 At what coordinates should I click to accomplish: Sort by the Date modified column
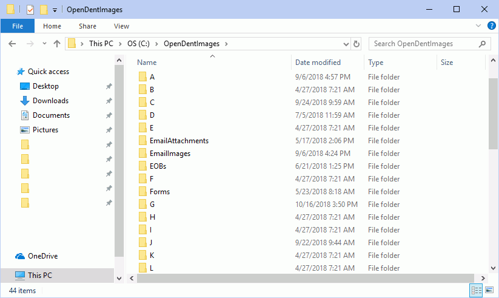tap(318, 63)
